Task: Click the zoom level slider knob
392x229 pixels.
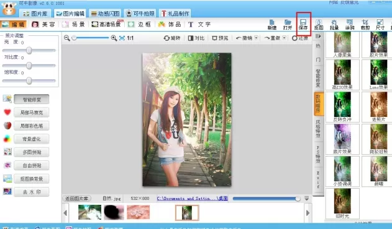Action: coord(74,38)
